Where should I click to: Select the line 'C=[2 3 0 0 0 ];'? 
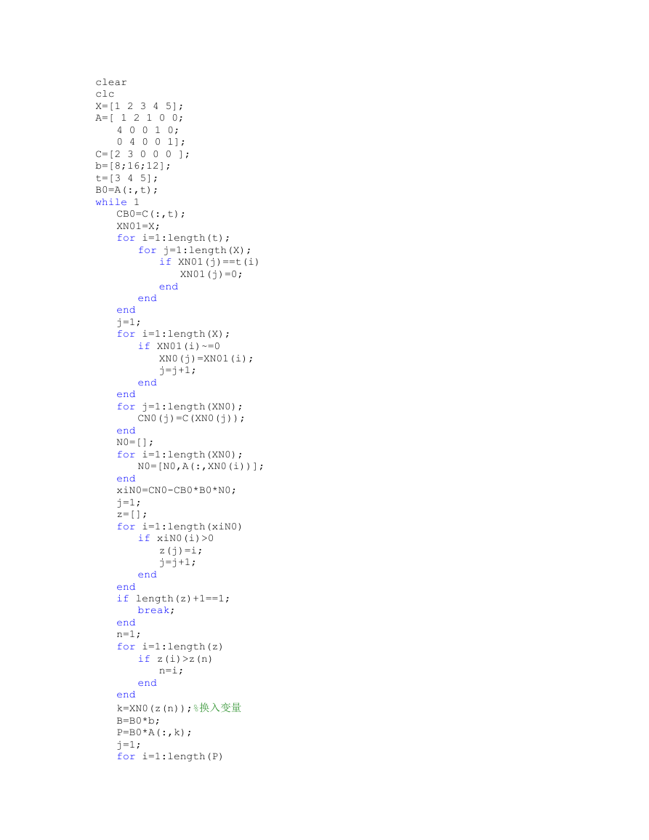coord(142,154)
